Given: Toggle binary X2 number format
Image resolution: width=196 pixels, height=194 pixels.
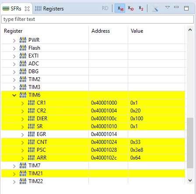Looking at the screenshot, I should tap(141, 8).
